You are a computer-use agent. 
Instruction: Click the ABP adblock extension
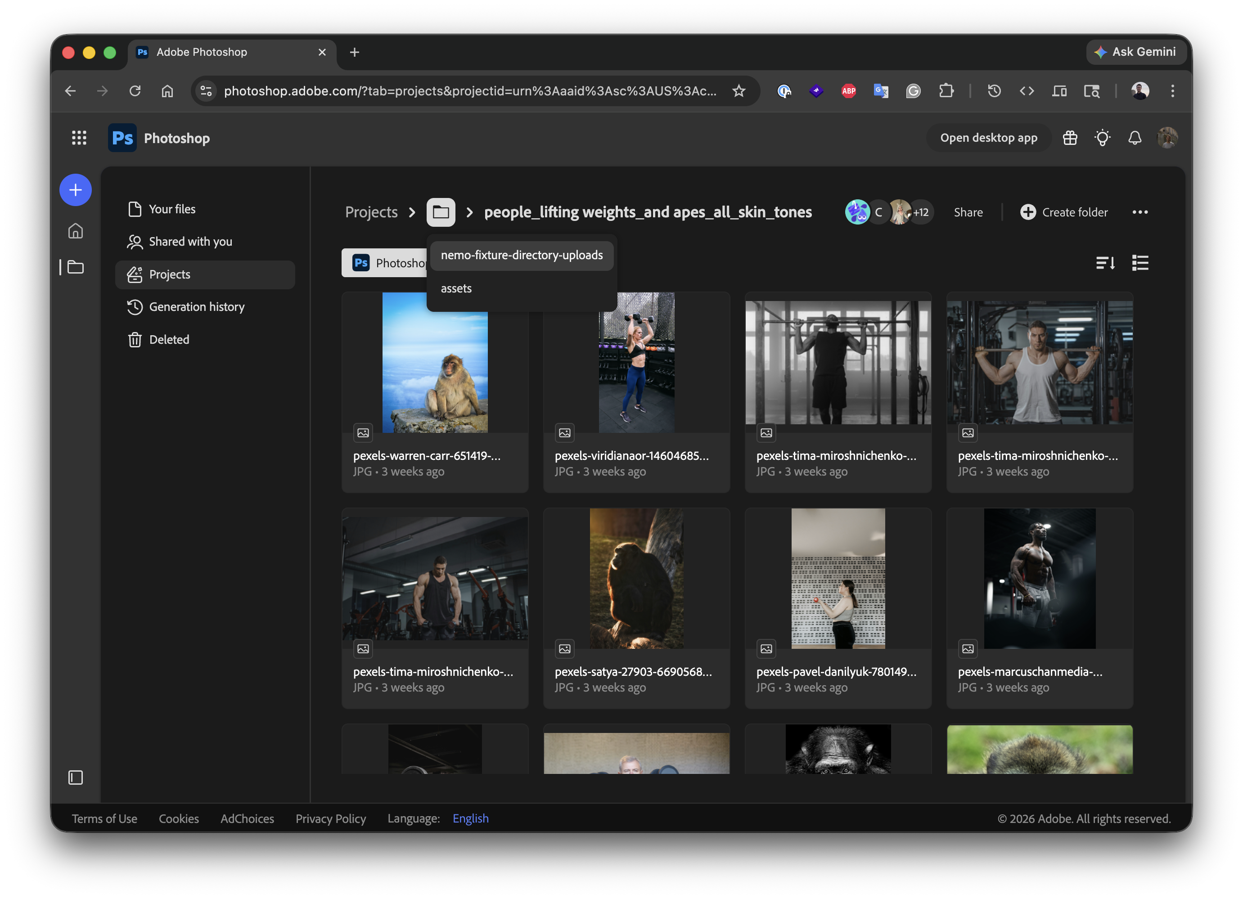(848, 91)
